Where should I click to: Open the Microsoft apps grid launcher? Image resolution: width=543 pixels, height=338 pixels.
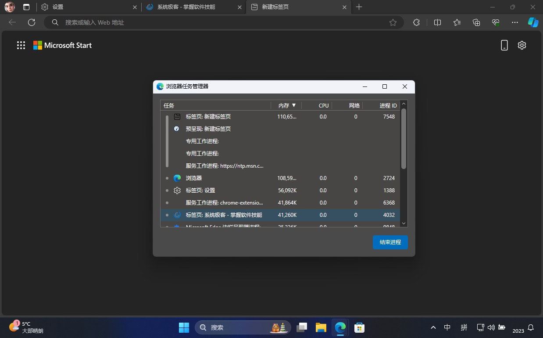point(21,45)
